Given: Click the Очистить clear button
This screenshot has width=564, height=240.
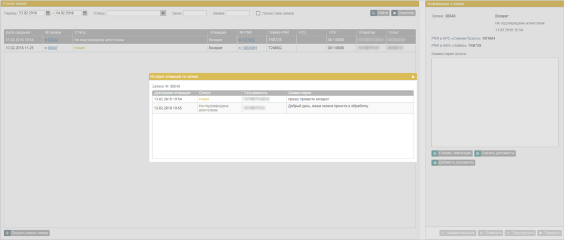Looking at the screenshot, I should tap(403, 13).
